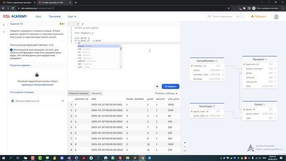The image size is (286, 161).
Task: Choose 'date' field from autocomplete
Action: [x=98, y=67]
